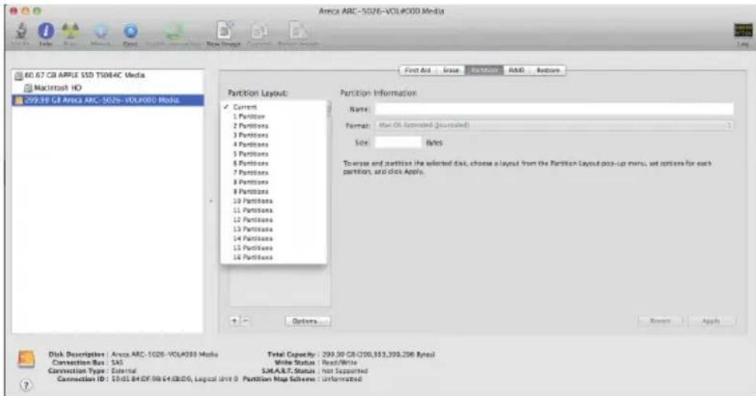
Task: Click the Mount toolbar icon
Action: coord(101,32)
